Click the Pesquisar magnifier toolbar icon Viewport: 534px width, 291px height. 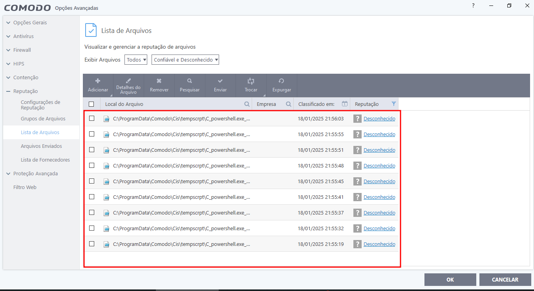tap(190, 81)
